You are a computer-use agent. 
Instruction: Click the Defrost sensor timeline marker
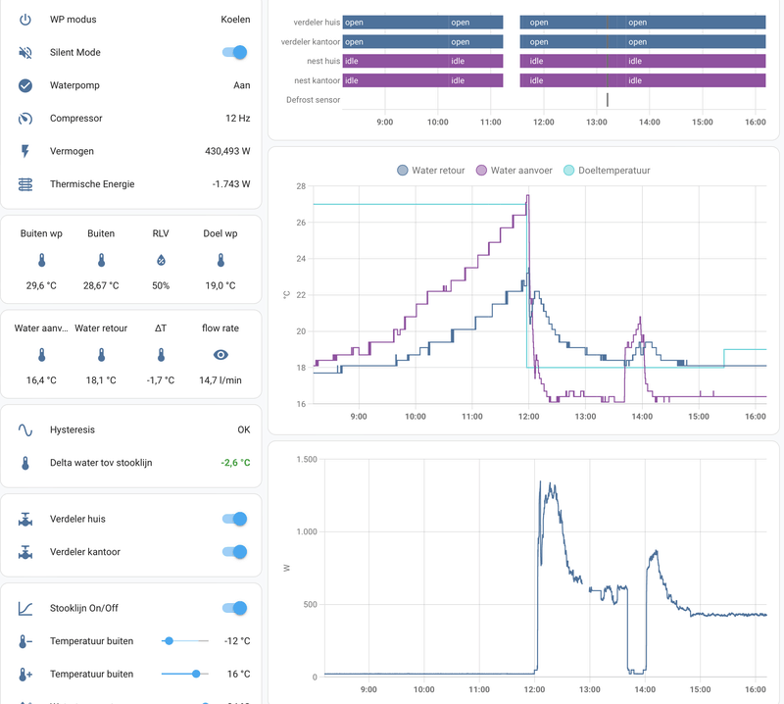pyautogui.click(x=608, y=100)
